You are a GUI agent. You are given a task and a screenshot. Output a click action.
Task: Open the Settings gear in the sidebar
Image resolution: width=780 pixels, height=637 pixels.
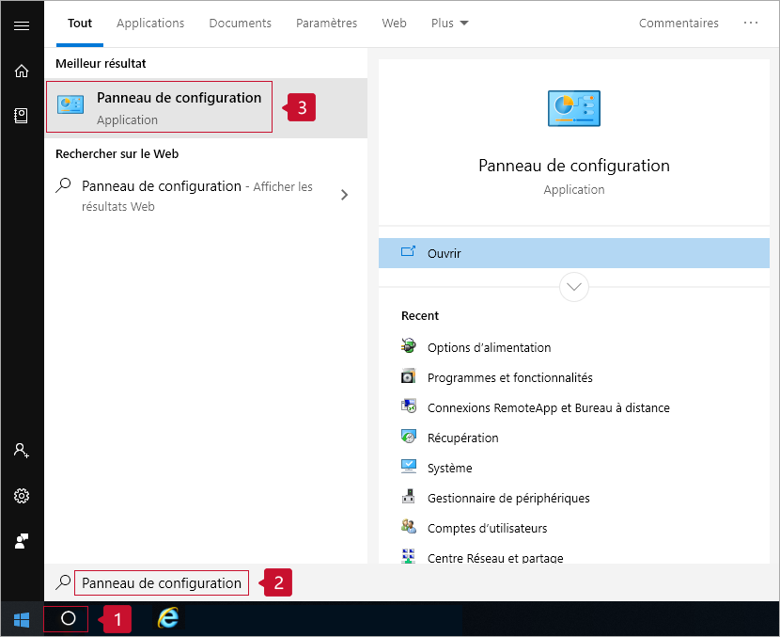coord(22,496)
